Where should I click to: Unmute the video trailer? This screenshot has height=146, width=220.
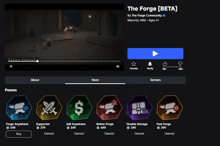point(118,66)
